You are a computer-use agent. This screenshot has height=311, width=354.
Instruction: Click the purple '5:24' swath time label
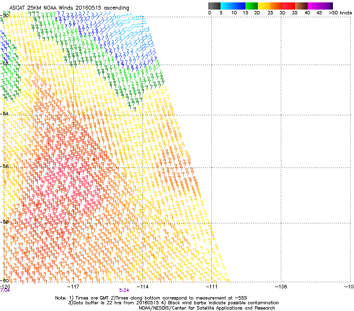124,290
